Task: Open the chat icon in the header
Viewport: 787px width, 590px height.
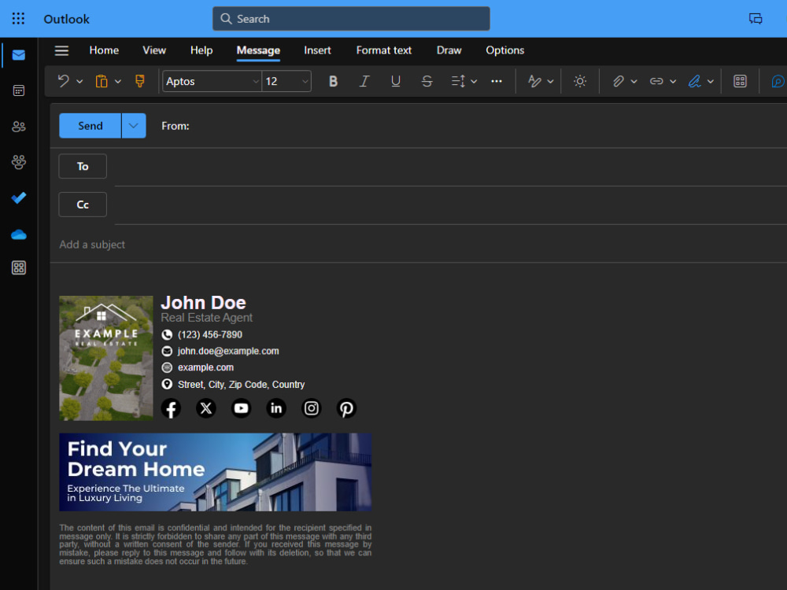Action: pos(756,19)
